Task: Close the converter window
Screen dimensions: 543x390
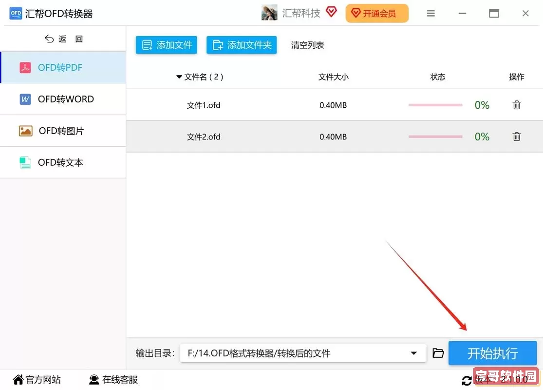Action: click(525, 14)
